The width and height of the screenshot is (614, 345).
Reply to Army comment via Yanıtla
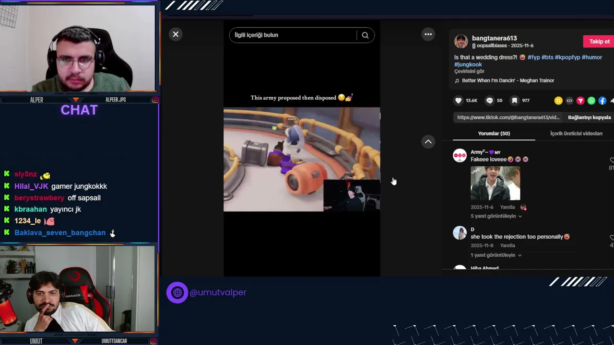(508, 207)
